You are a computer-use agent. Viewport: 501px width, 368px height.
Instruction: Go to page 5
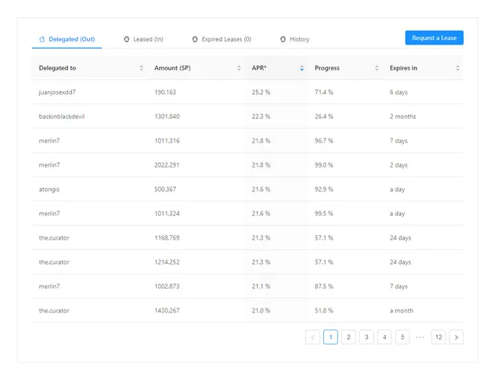pos(402,337)
